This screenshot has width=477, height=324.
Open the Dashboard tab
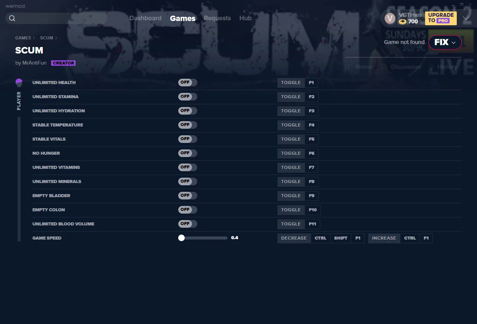click(x=145, y=18)
